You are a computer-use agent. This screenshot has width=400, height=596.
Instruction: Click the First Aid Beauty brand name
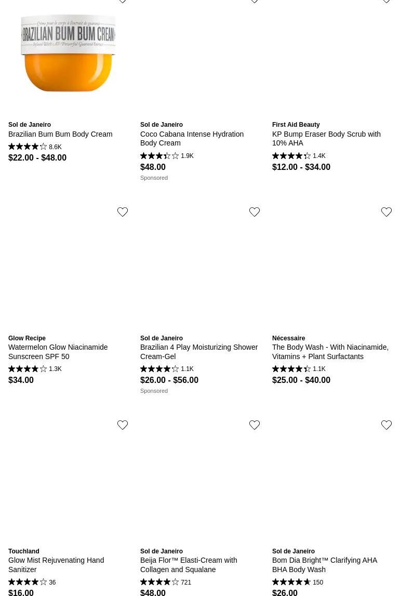296,125
